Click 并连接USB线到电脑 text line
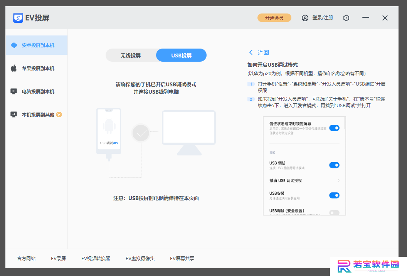 pos(156,92)
